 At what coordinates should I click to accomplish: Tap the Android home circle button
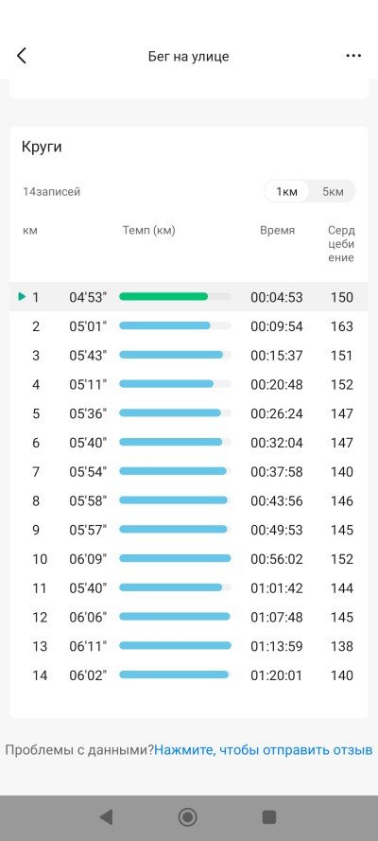tap(187, 816)
